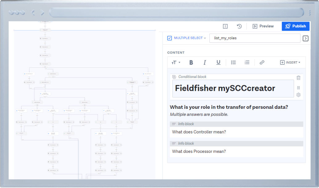Image resolution: width=319 pixels, height=188 pixels.
Task: Click the Conditional block label
Action: point(192,77)
